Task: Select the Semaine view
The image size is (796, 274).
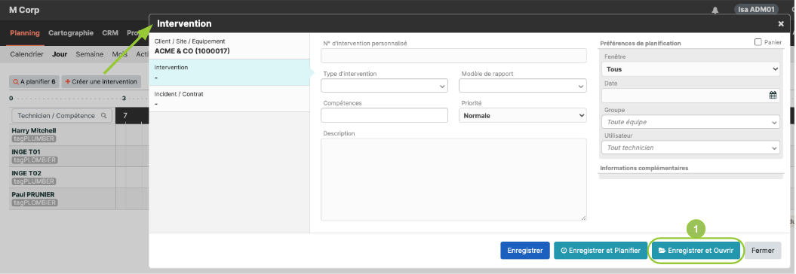Action: pyautogui.click(x=89, y=54)
